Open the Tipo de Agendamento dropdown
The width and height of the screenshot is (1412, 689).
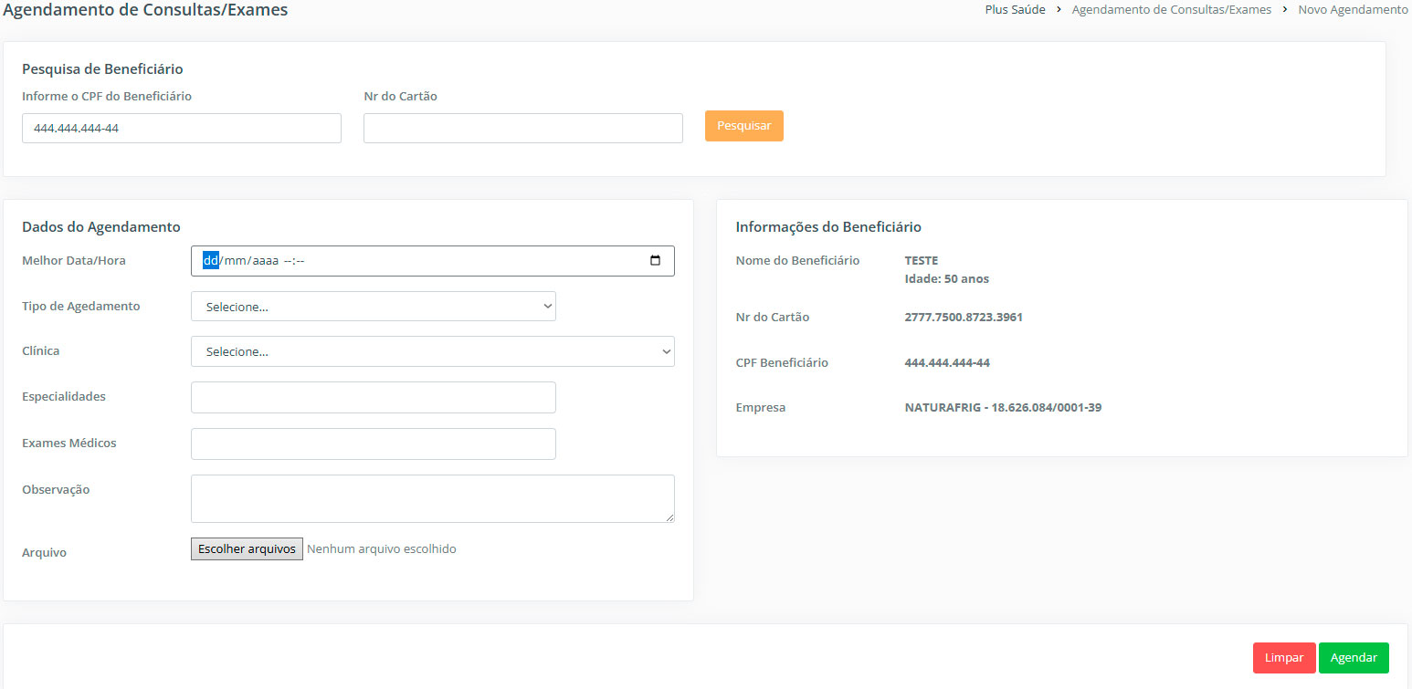point(373,307)
